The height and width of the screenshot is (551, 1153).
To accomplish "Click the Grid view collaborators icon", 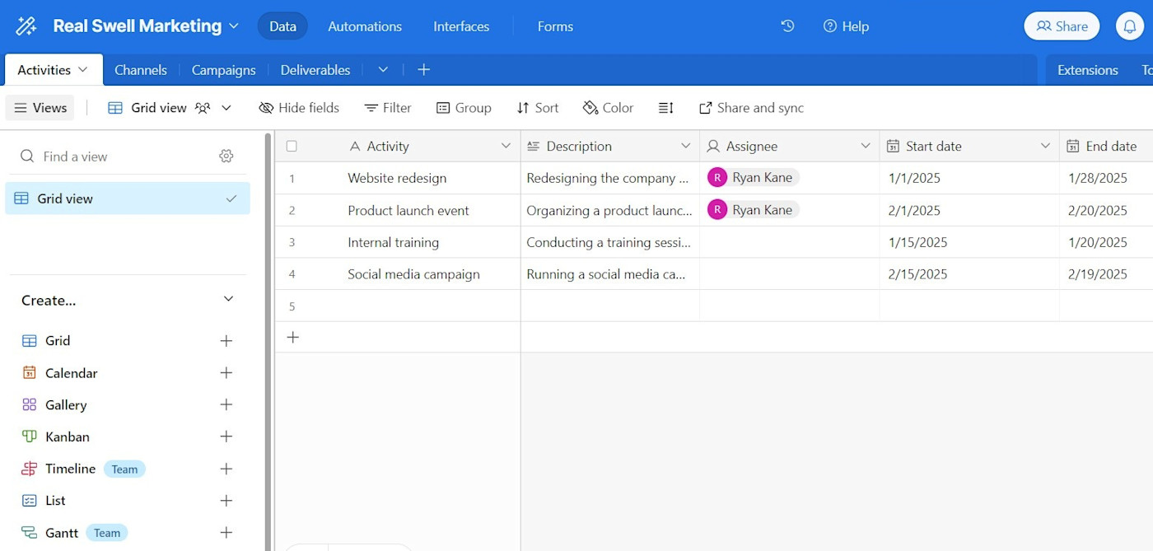I will pyautogui.click(x=203, y=108).
